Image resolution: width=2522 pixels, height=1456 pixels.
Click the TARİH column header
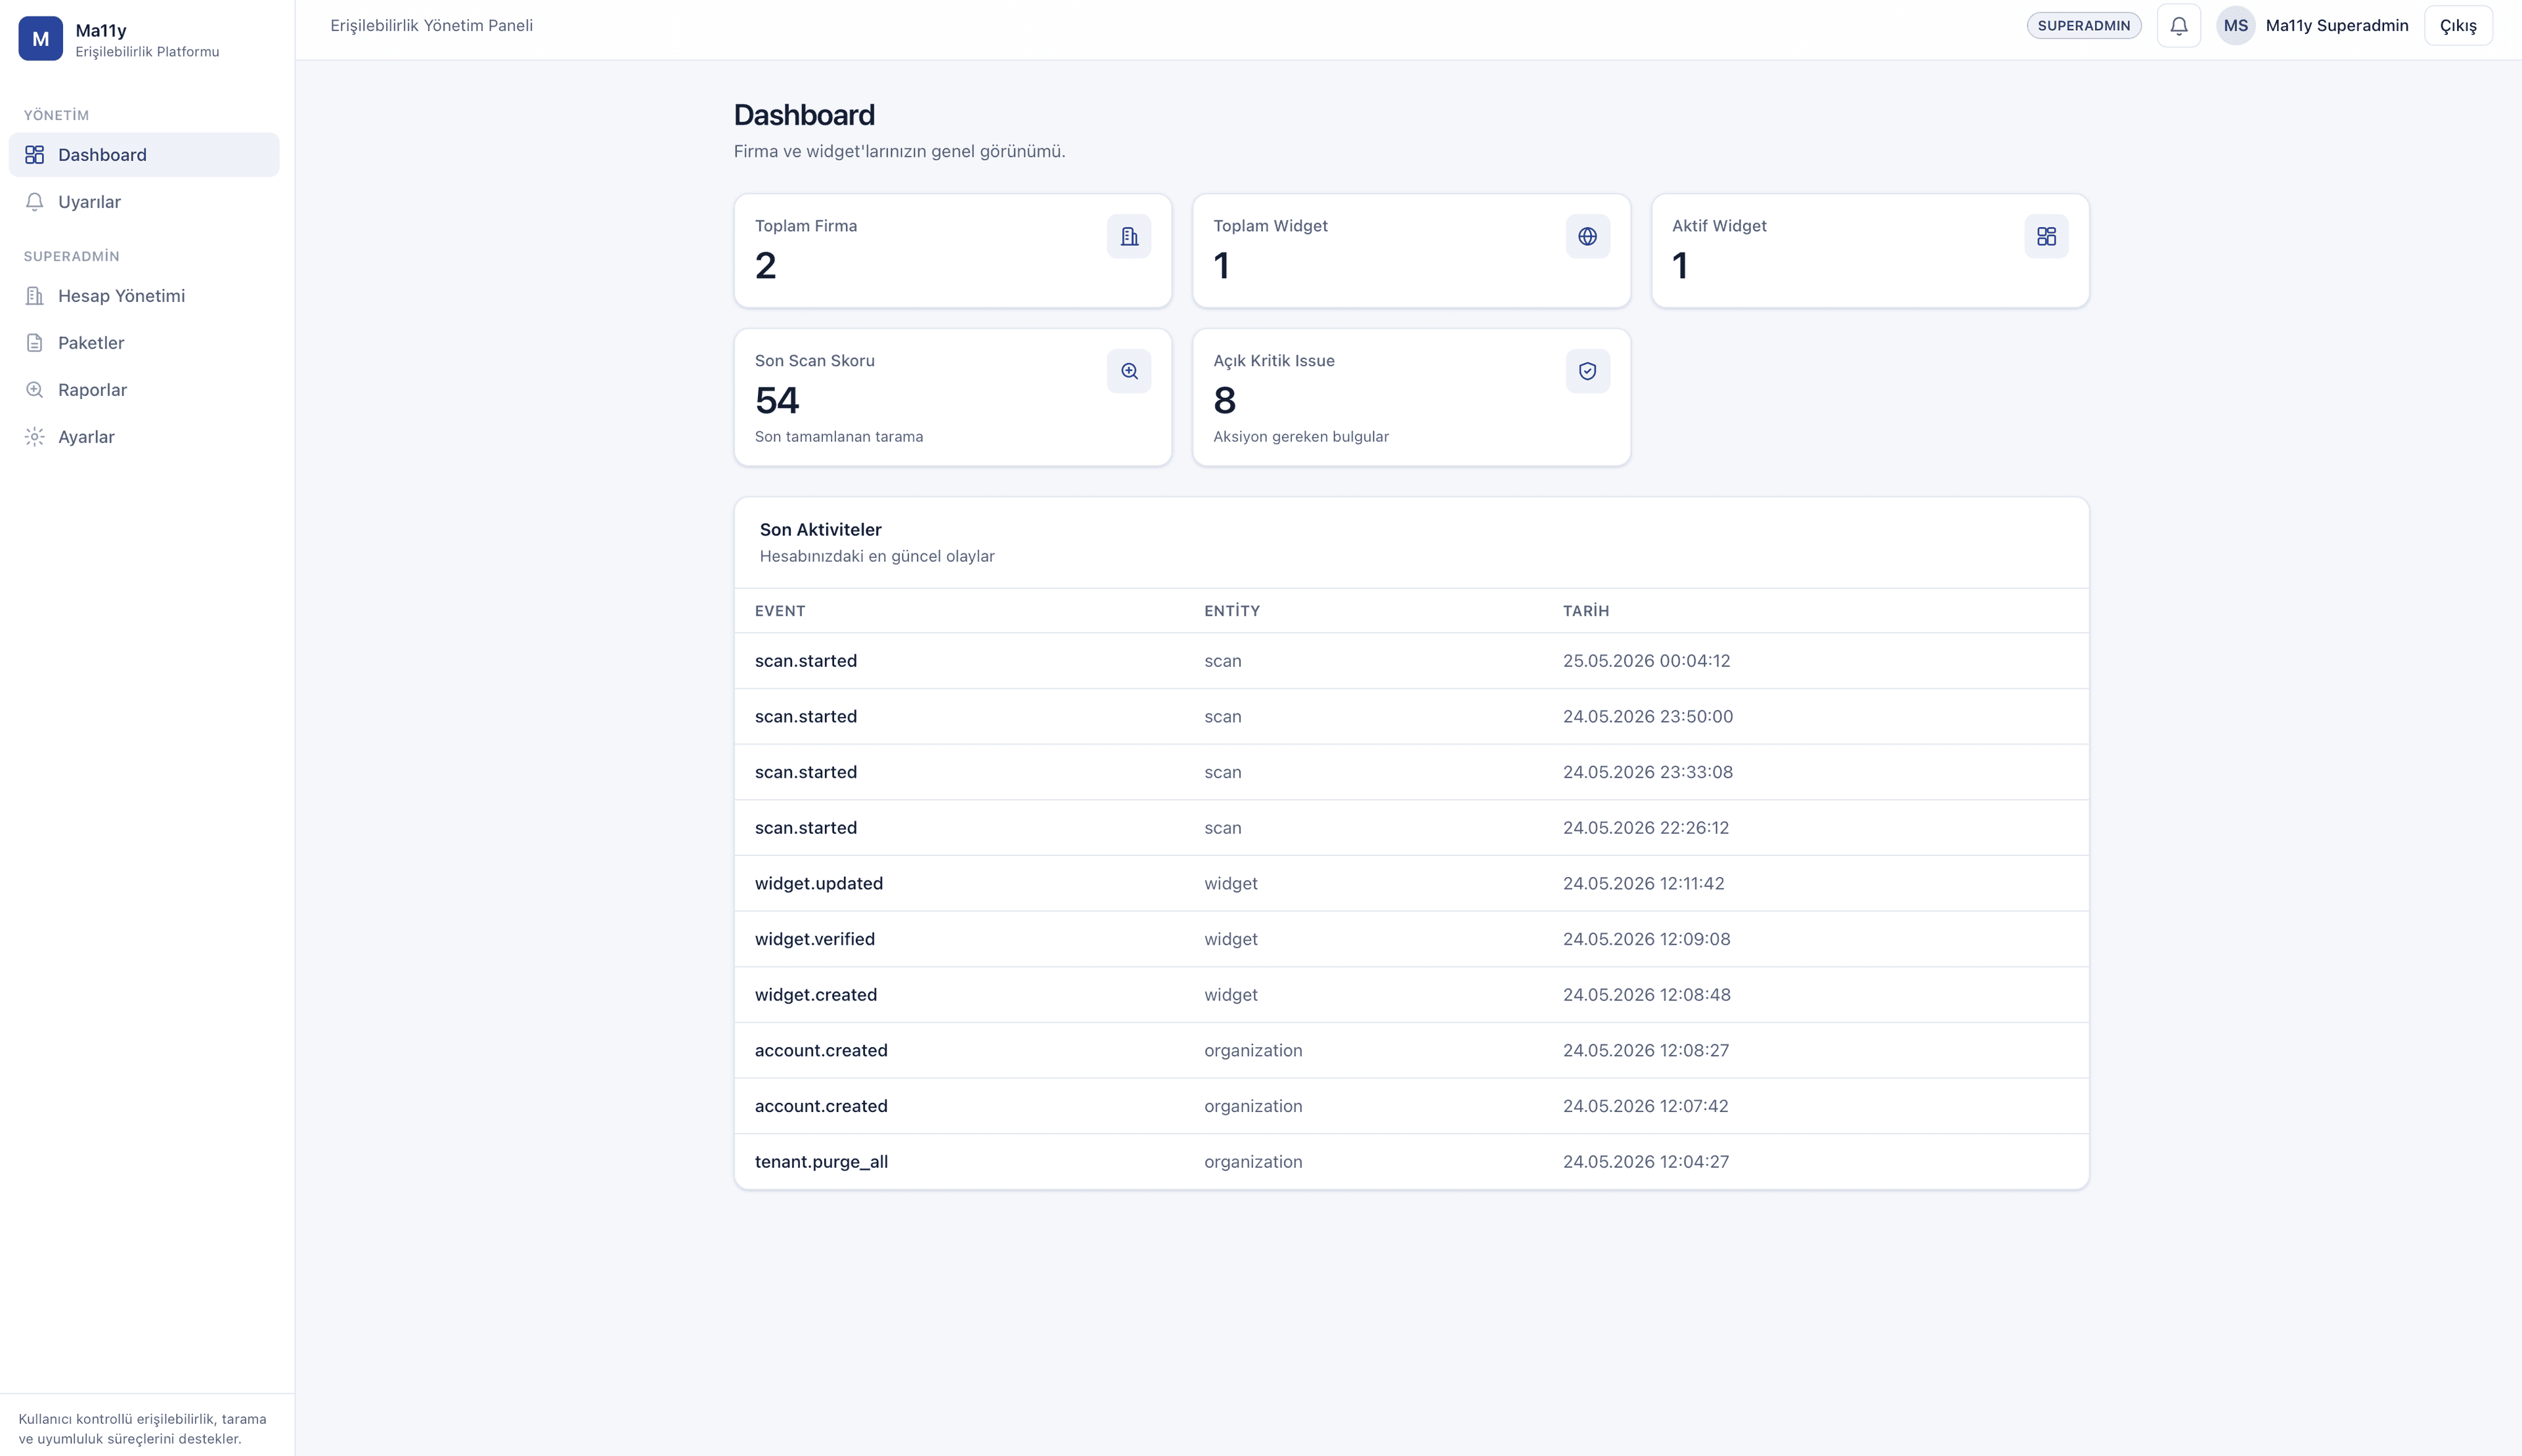(1585, 611)
